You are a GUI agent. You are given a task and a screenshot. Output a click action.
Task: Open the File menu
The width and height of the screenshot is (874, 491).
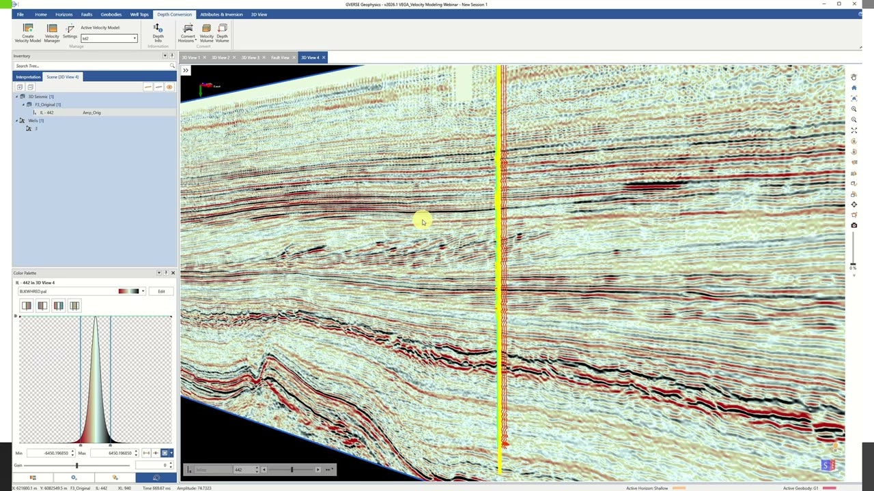pyautogui.click(x=20, y=14)
